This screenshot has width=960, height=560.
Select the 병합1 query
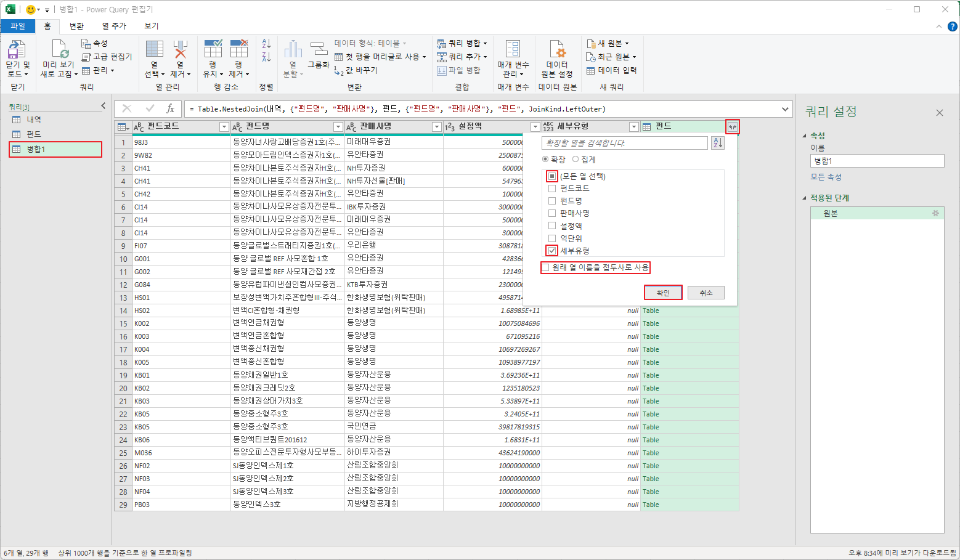tap(55, 149)
